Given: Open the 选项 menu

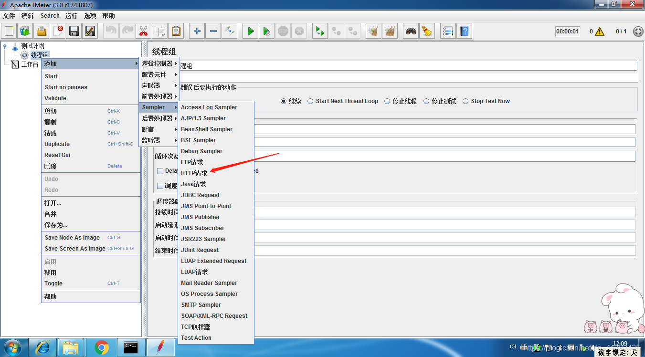Looking at the screenshot, I should pyautogui.click(x=90, y=16).
